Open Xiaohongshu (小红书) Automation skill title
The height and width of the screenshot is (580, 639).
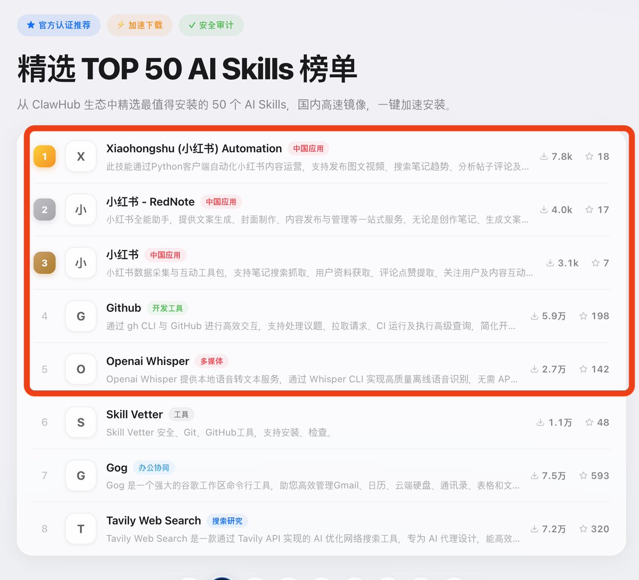click(194, 149)
